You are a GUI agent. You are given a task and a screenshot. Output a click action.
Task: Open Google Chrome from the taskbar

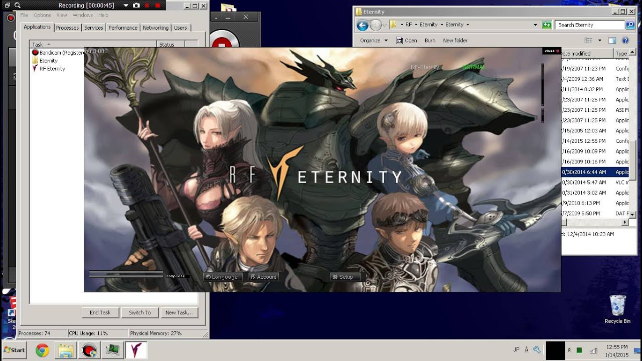pyautogui.click(x=42, y=350)
